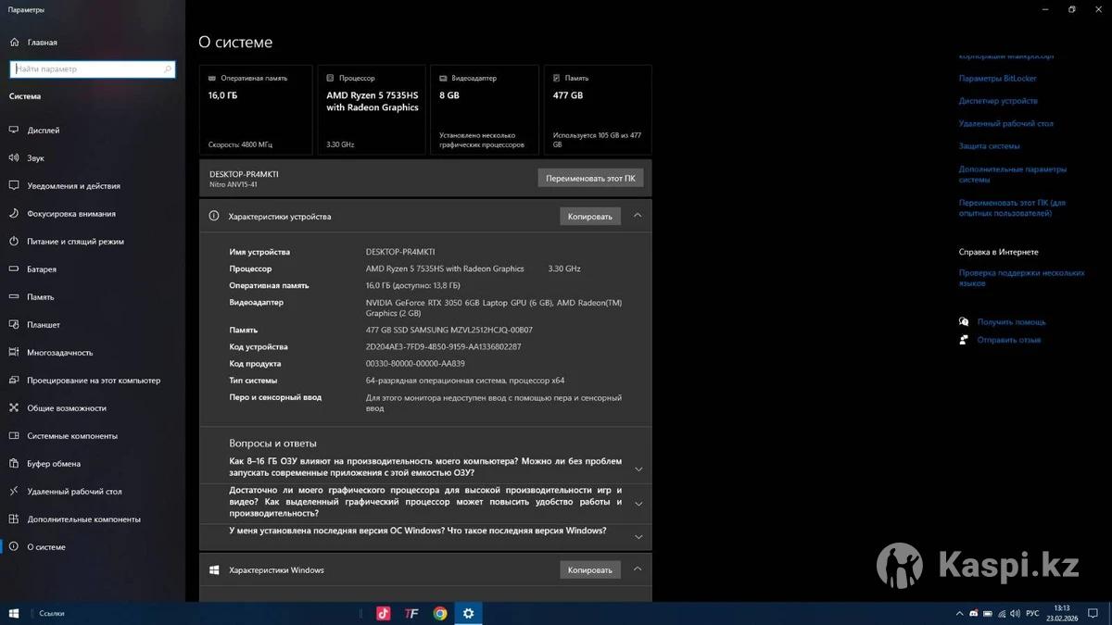The image size is (1112, 625).
Task: Expand the latest Windows version question
Action: (638, 536)
